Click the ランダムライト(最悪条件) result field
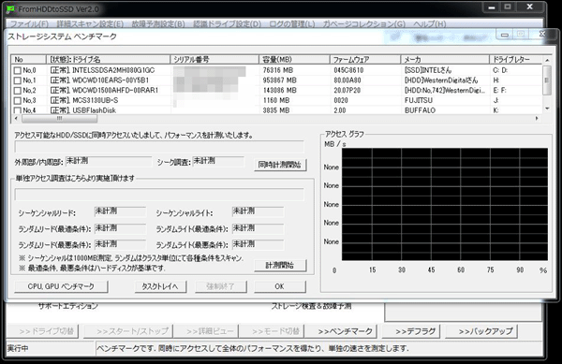The width and height of the screenshot is (562, 364). click(258, 245)
